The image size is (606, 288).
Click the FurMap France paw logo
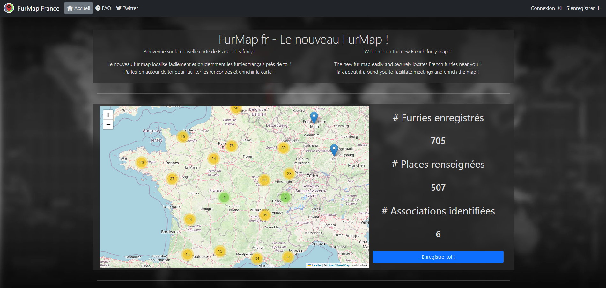pos(9,8)
